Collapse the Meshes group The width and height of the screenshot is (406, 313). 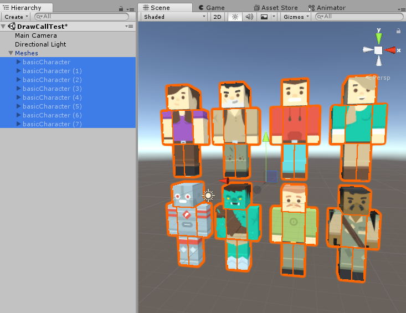point(11,53)
